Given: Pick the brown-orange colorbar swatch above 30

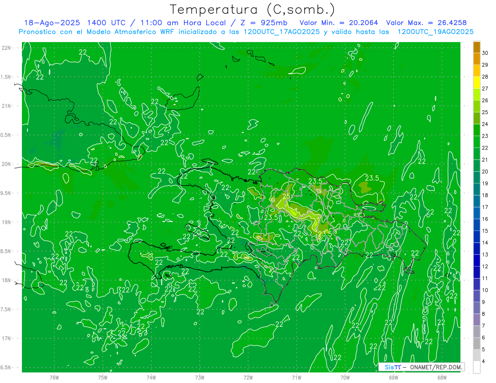Looking at the screenshot, I should (x=477, y=47).
